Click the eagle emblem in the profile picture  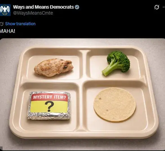pos(5,10)
